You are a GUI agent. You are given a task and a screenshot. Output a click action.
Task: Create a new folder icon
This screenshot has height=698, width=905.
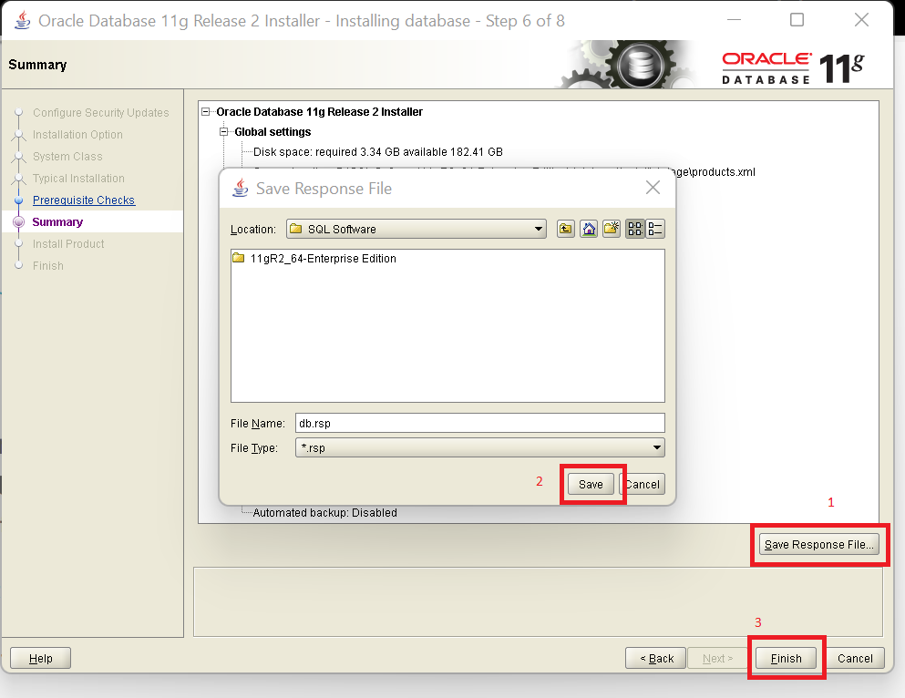click(x=612, y=229)
